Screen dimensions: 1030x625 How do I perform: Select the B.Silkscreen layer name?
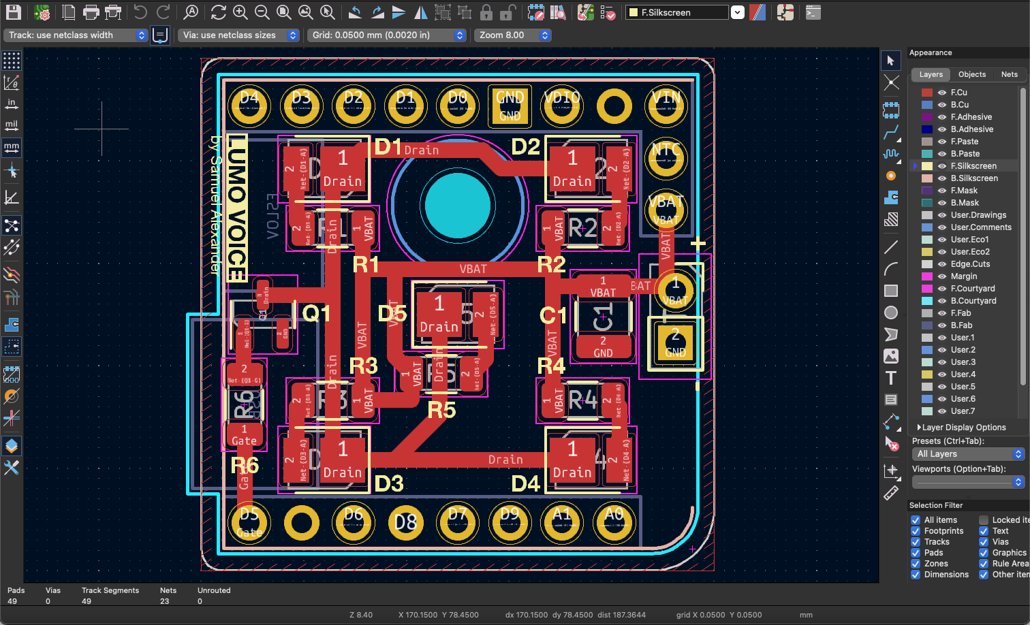coord(974,178)
